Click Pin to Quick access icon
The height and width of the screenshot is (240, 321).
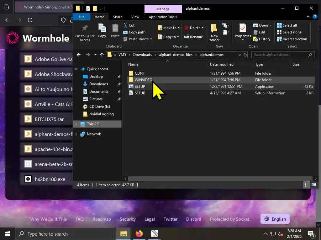(85, 33)
